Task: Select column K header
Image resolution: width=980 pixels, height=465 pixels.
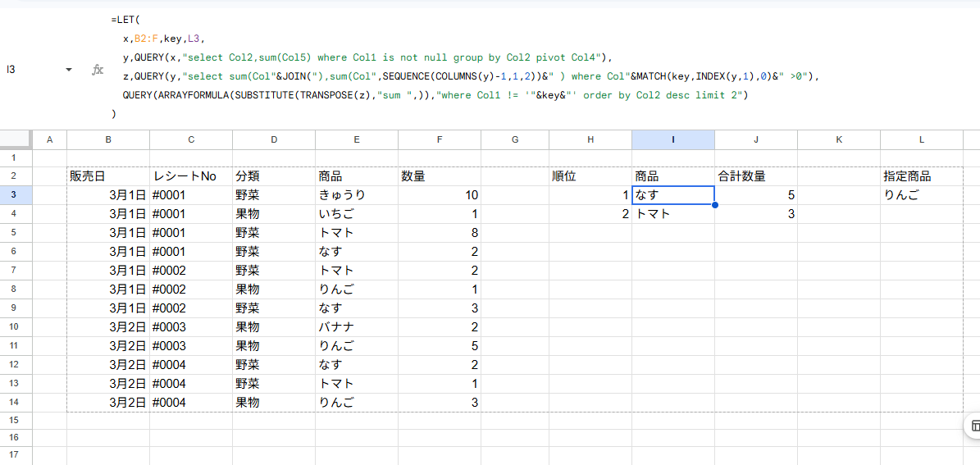Action: 839,140
